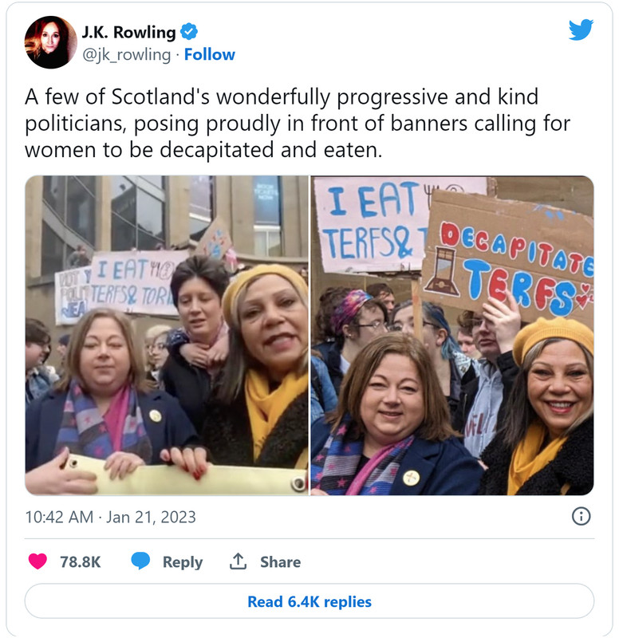Open the J.K. Rowling display name
Image resolution: width=619 pixels, height=638 pixels.
tap(128, 32)
